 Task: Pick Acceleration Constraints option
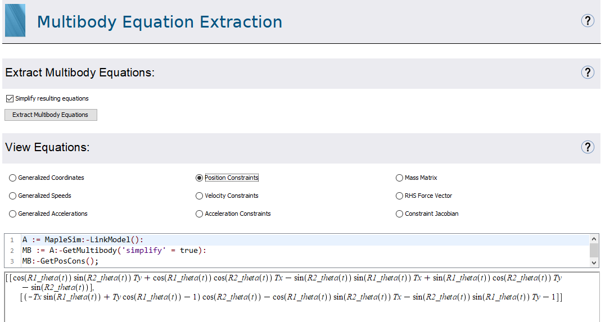(199, 214)
